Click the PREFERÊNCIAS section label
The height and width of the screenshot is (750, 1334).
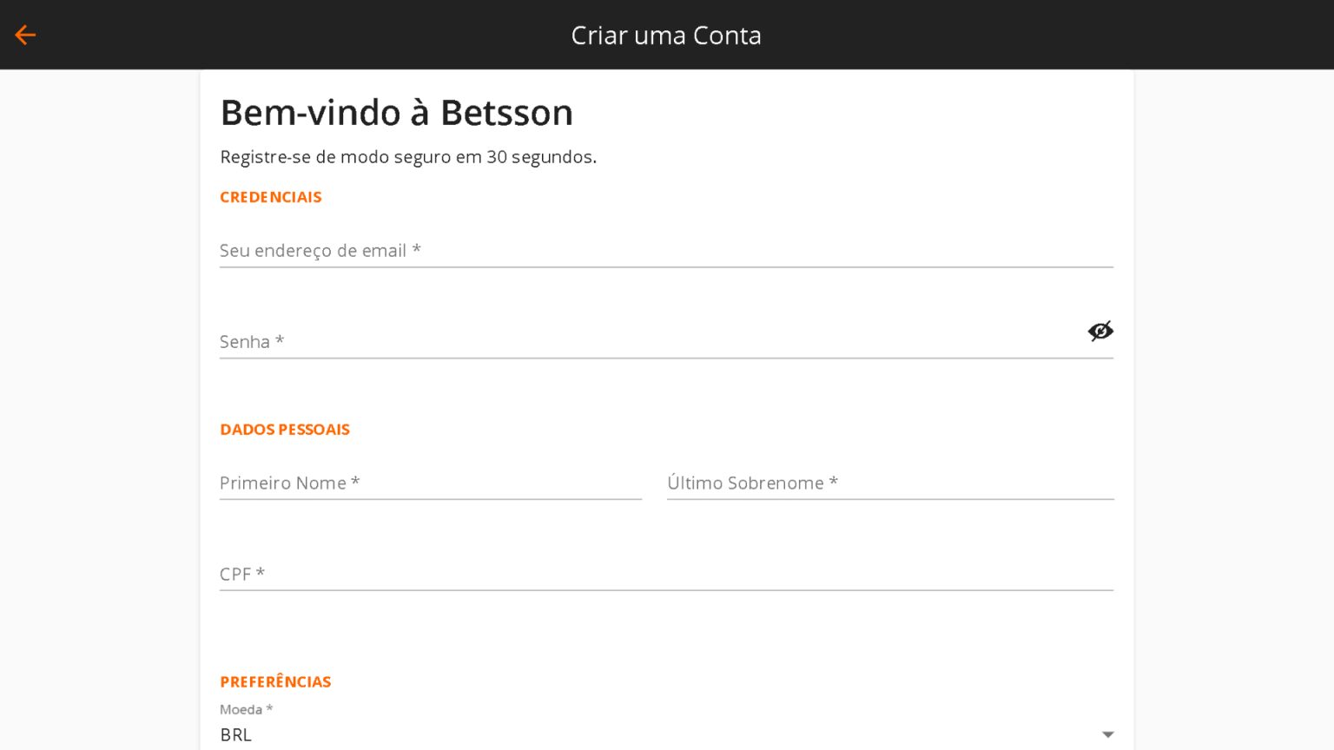pos(275,681)
